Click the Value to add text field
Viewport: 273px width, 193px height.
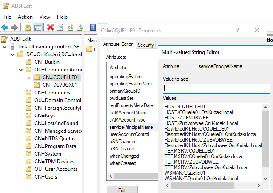216,88
